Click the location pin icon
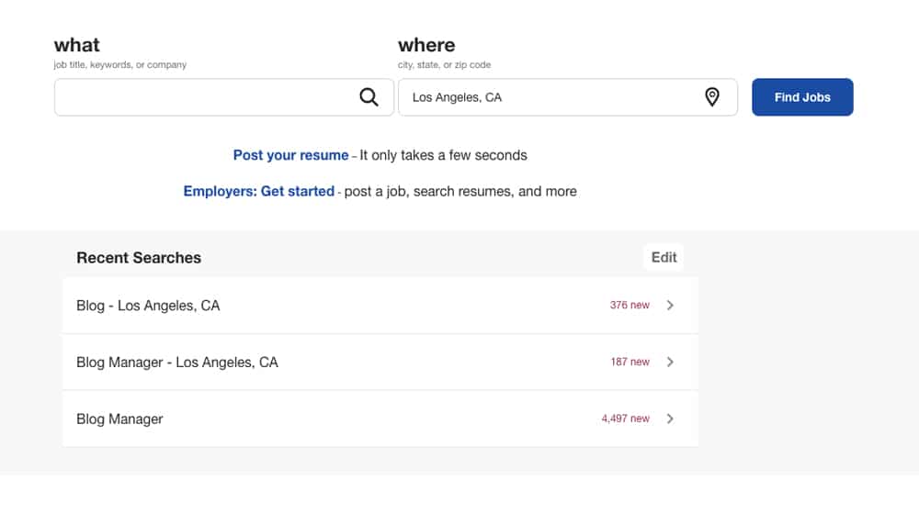919x514 pixels. (711, 97)
